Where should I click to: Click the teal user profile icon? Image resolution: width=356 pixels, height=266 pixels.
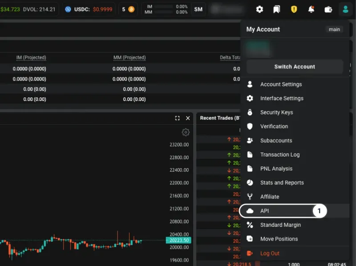(345, 9)
